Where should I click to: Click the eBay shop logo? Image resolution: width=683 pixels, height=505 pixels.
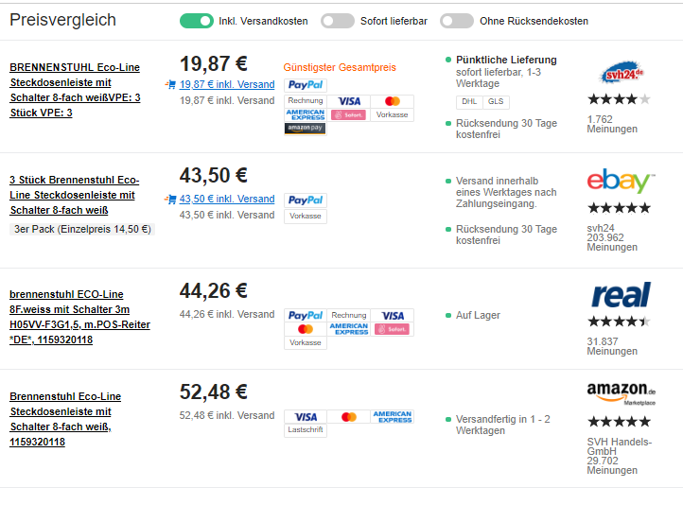(x=620, y=181)
